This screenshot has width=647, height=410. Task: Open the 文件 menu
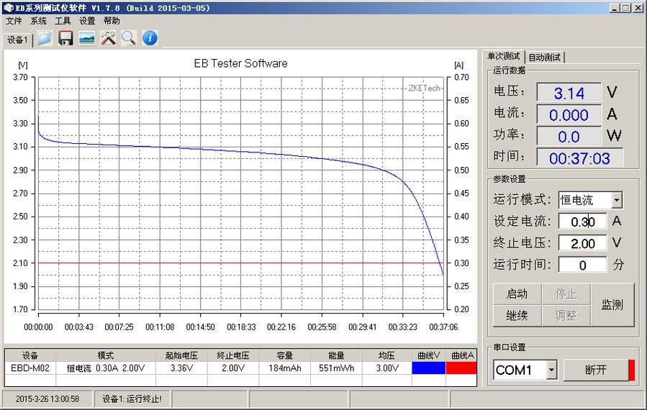[x=14, y=22]
